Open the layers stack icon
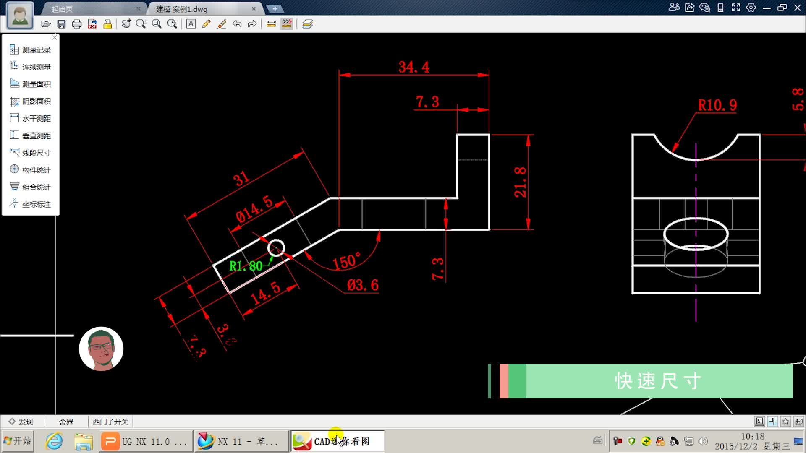 (x=308, y=24)
